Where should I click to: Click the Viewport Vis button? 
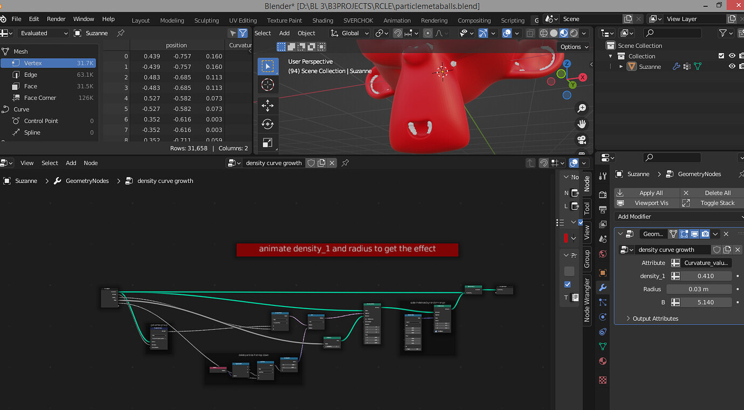click(646, 203)
